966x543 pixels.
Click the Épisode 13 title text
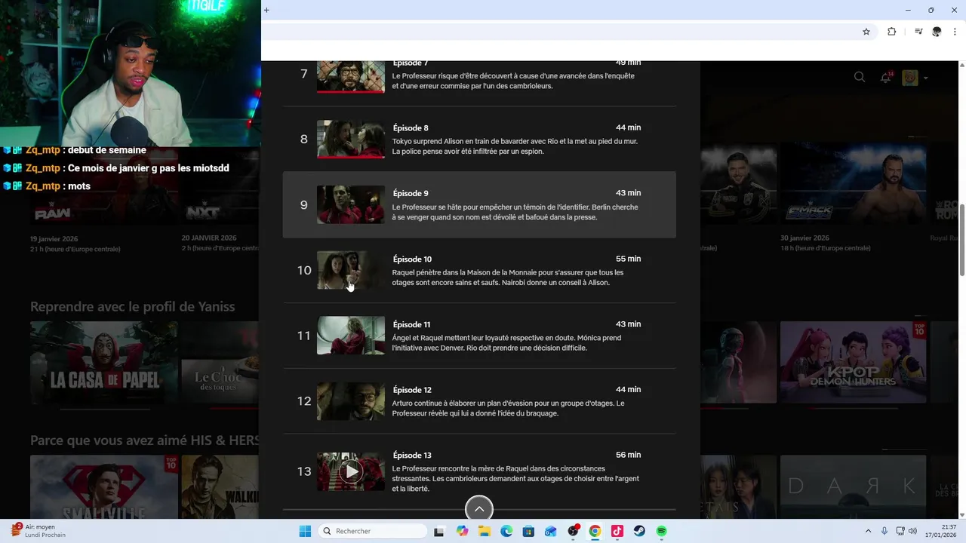(x=412, y=456)
